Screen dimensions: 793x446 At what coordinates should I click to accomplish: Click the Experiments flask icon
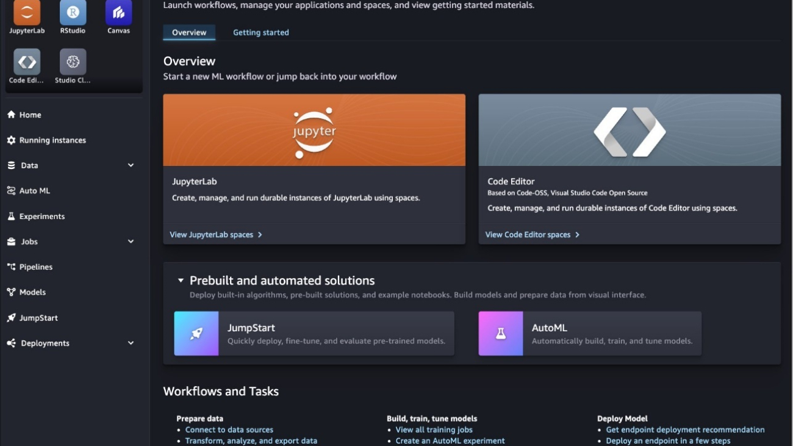tap(11, 217)
